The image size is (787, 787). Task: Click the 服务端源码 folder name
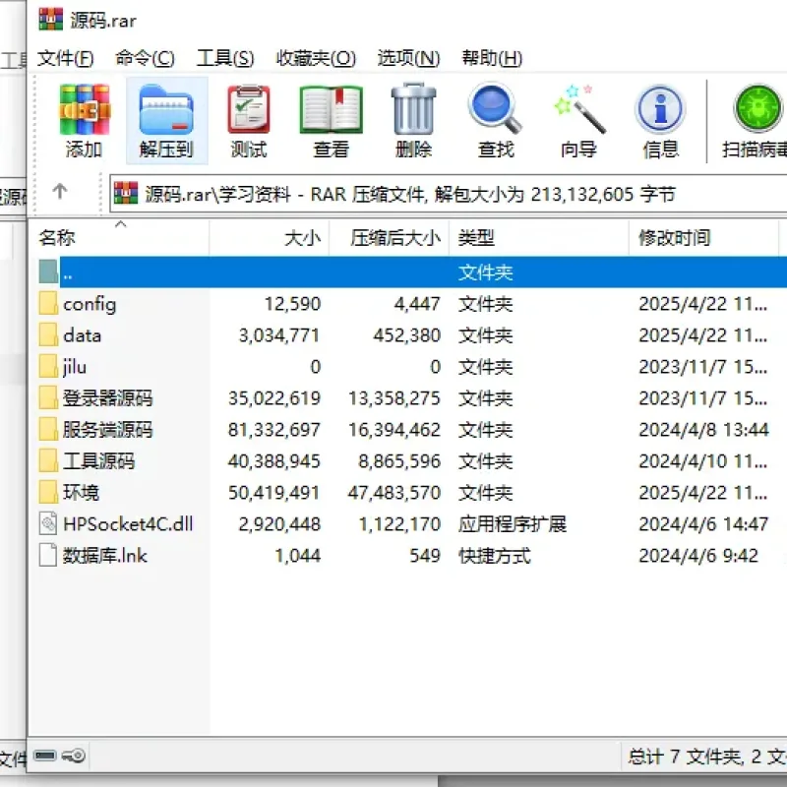107,430
